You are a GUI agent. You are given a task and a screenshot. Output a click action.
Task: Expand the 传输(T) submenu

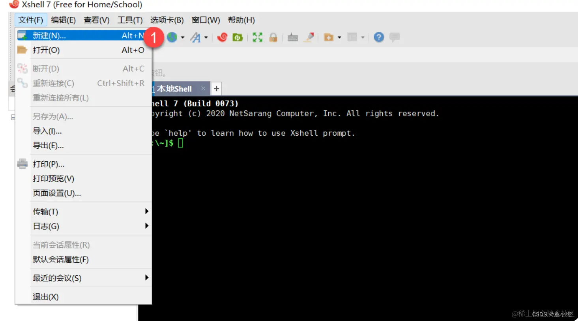pos(83,212)
